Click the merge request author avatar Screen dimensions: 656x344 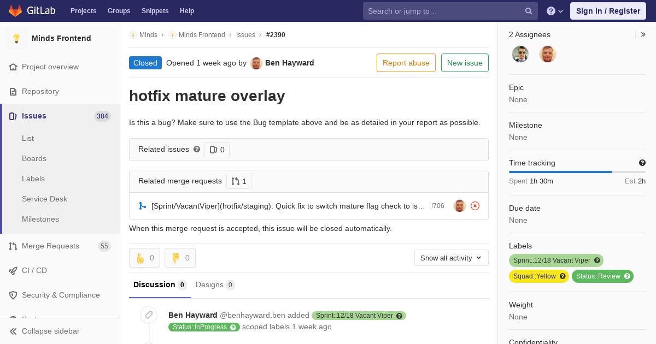point(460,206)
